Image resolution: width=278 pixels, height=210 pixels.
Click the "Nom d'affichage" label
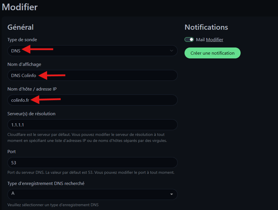coord(24,64)
